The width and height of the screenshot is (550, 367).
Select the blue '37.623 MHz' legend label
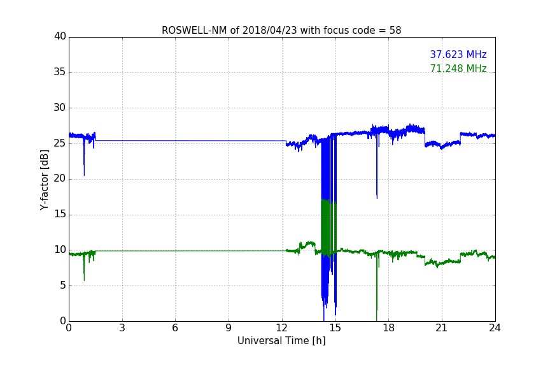[458, 54]
